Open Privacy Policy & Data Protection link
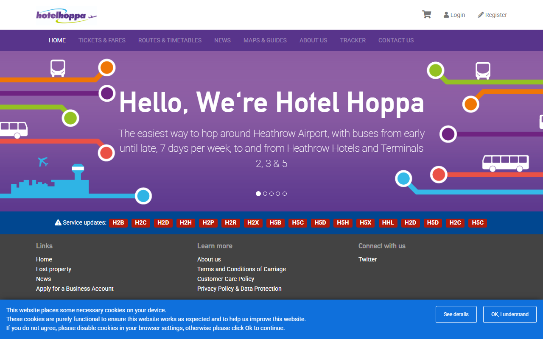The image size is (543, 339). pyautogui.click(x=239, y=289)
